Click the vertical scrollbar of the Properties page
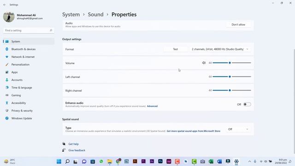This screenshot has height=166, width=295. pyautogui.click(x=294, y=101)
